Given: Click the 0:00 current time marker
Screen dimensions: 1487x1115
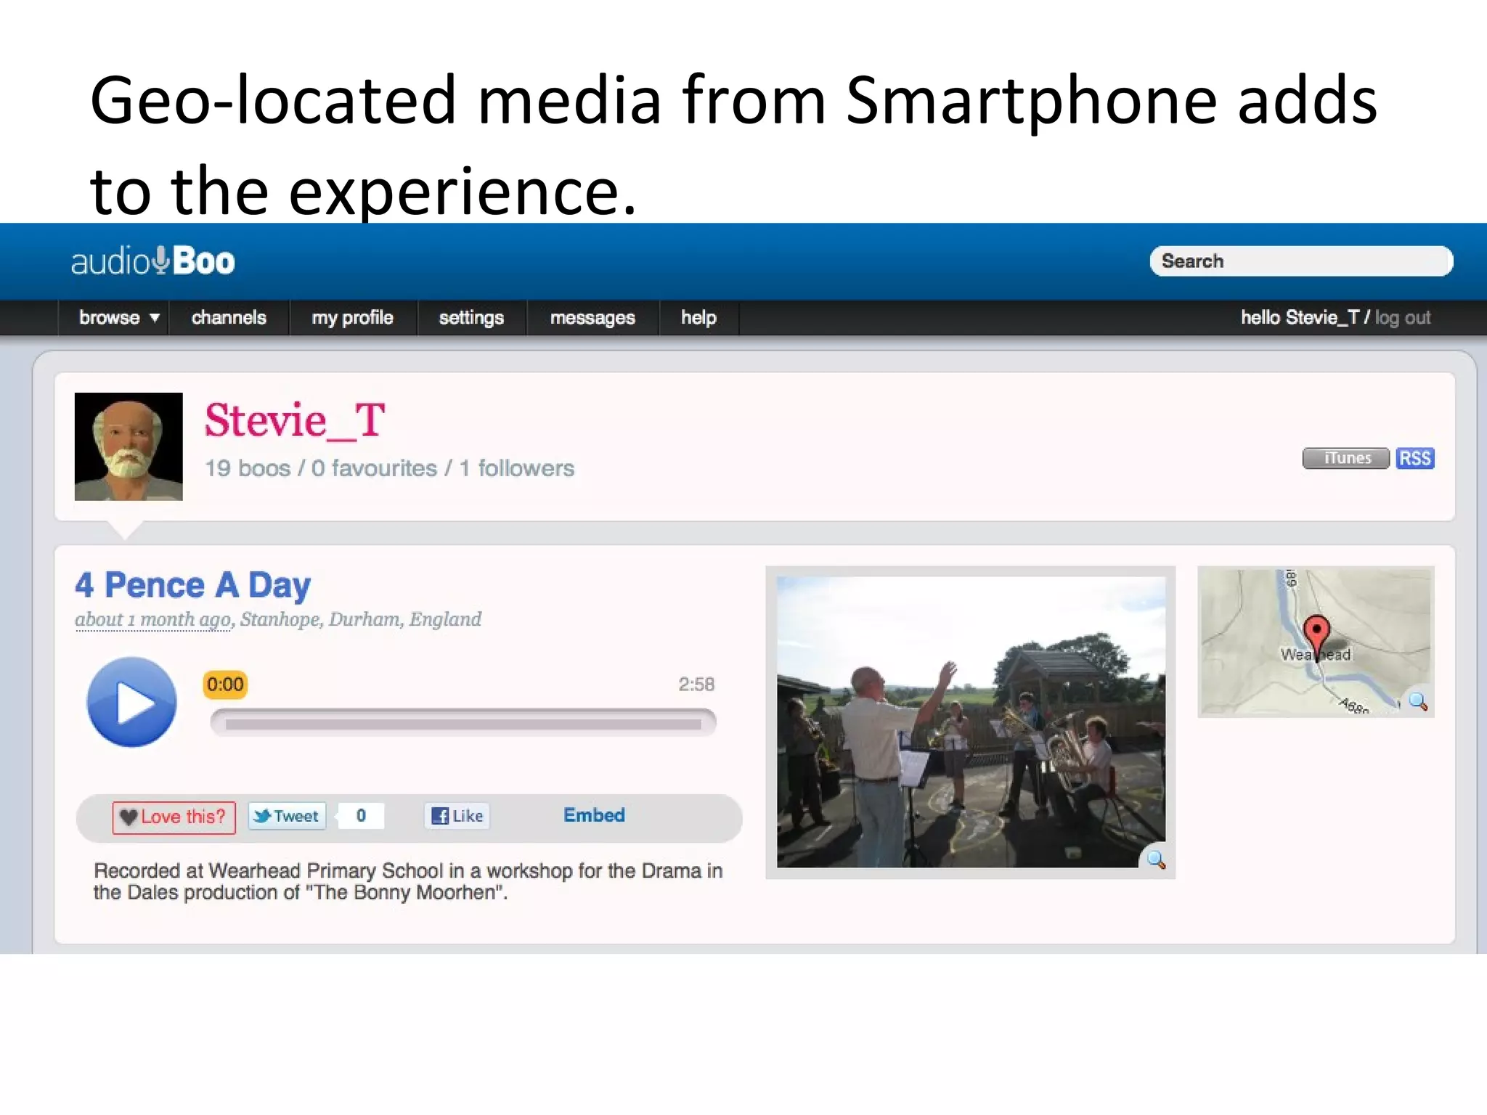Looking at the screenshot, I should pos(225,685).
